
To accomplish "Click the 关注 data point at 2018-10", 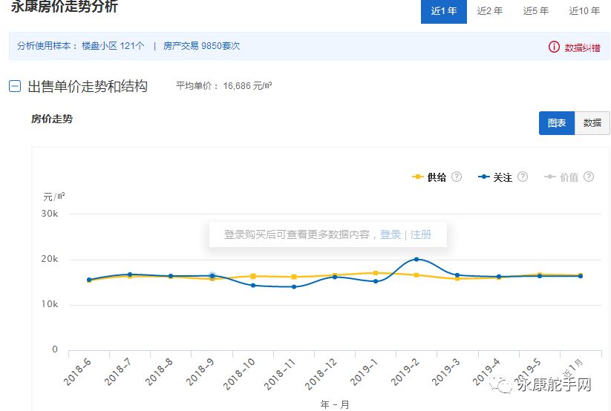I will [x=253, y=286].
